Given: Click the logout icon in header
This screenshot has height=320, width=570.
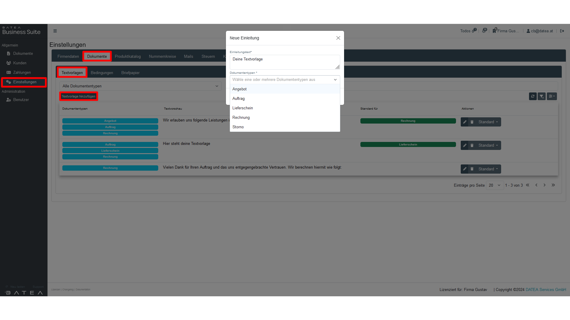Looking at the screenshot, I should (562, 31).
